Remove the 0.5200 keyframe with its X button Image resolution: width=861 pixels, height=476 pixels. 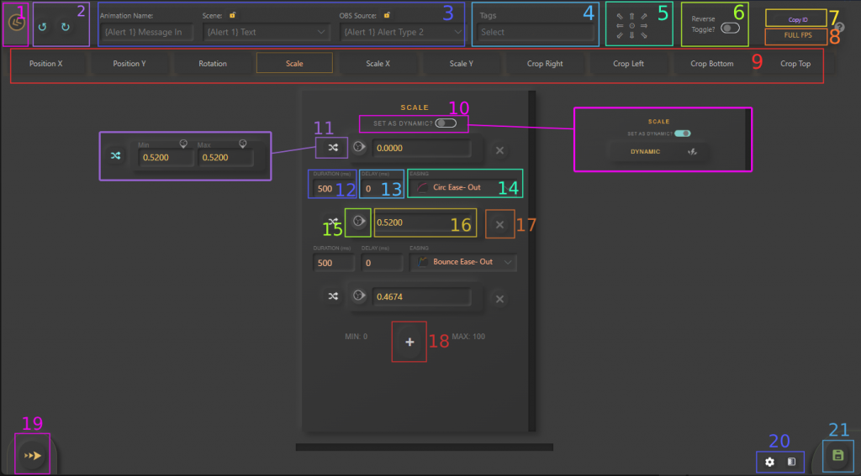(x=500, y=224)
